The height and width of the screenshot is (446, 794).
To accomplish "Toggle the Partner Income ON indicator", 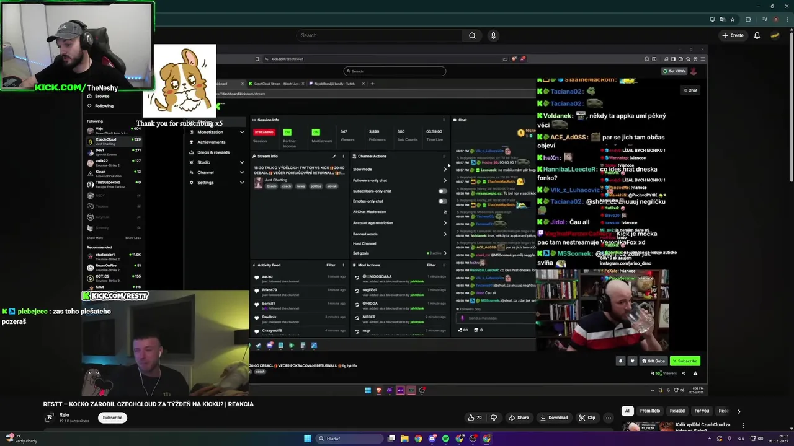I will pyautogui.click(x=287, y=132).
